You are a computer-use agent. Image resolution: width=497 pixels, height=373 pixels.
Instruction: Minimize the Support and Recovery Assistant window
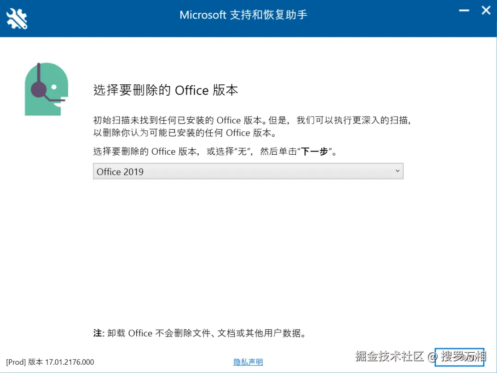point(463,11)
